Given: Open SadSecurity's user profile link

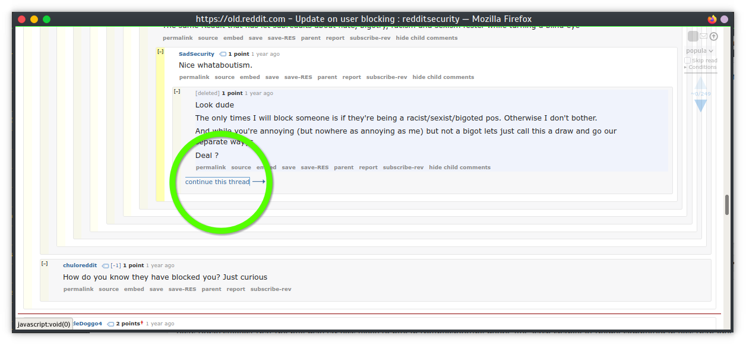Looking at the screenshot, I should click(x=196, y=54).
